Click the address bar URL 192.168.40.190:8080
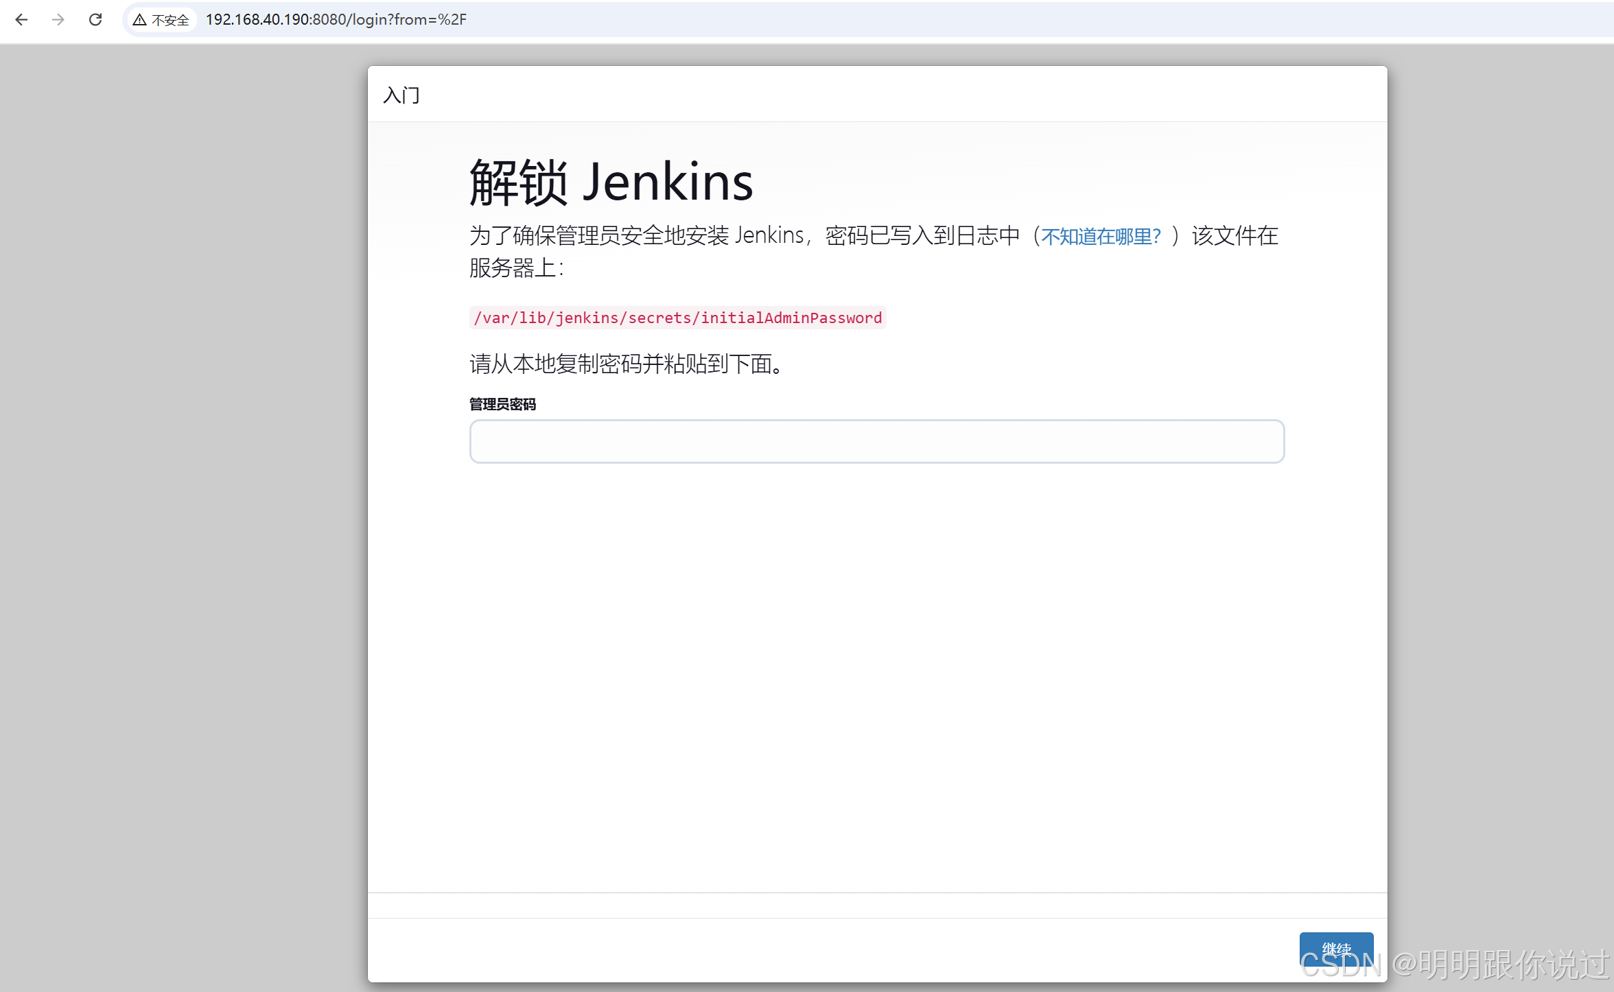This screenshot has height=992, width=1614. tap(336, 20)
